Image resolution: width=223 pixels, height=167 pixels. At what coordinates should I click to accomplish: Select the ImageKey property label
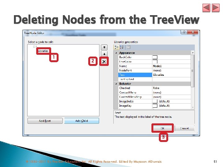click(x=125, y=106)
